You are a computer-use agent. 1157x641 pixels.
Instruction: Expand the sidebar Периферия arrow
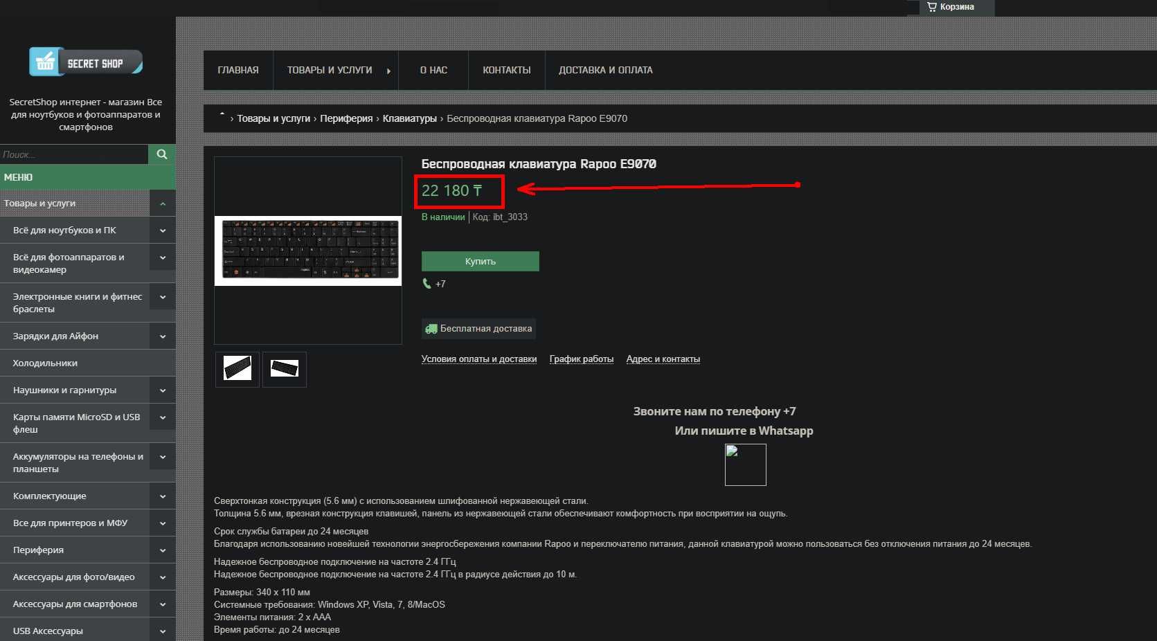[x=163, y=550]
